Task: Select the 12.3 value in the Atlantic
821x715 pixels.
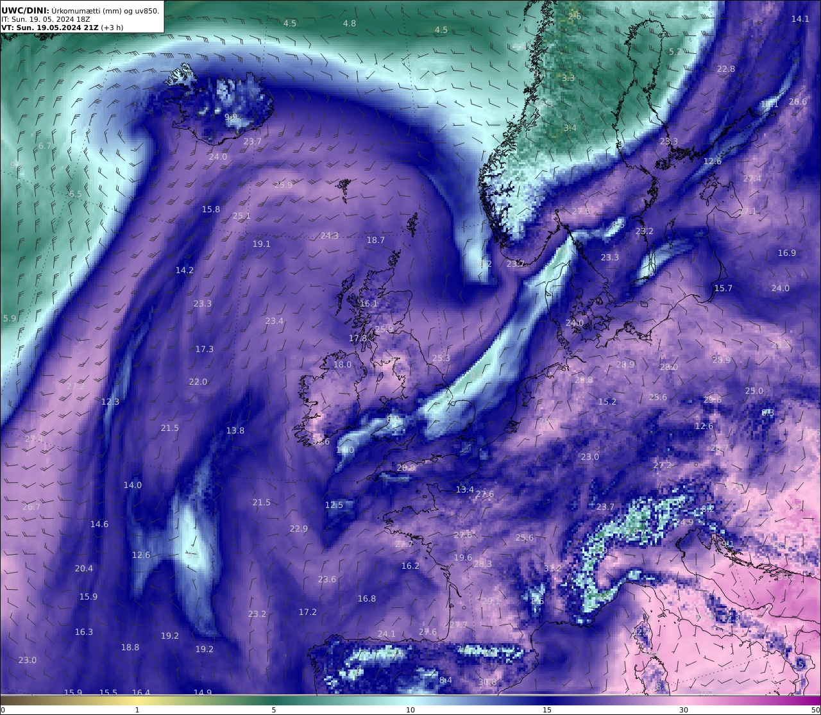Action: (x=110, y=402)
